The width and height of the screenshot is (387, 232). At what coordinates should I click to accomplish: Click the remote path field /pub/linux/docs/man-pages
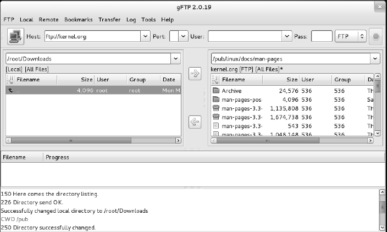(291, 59)
